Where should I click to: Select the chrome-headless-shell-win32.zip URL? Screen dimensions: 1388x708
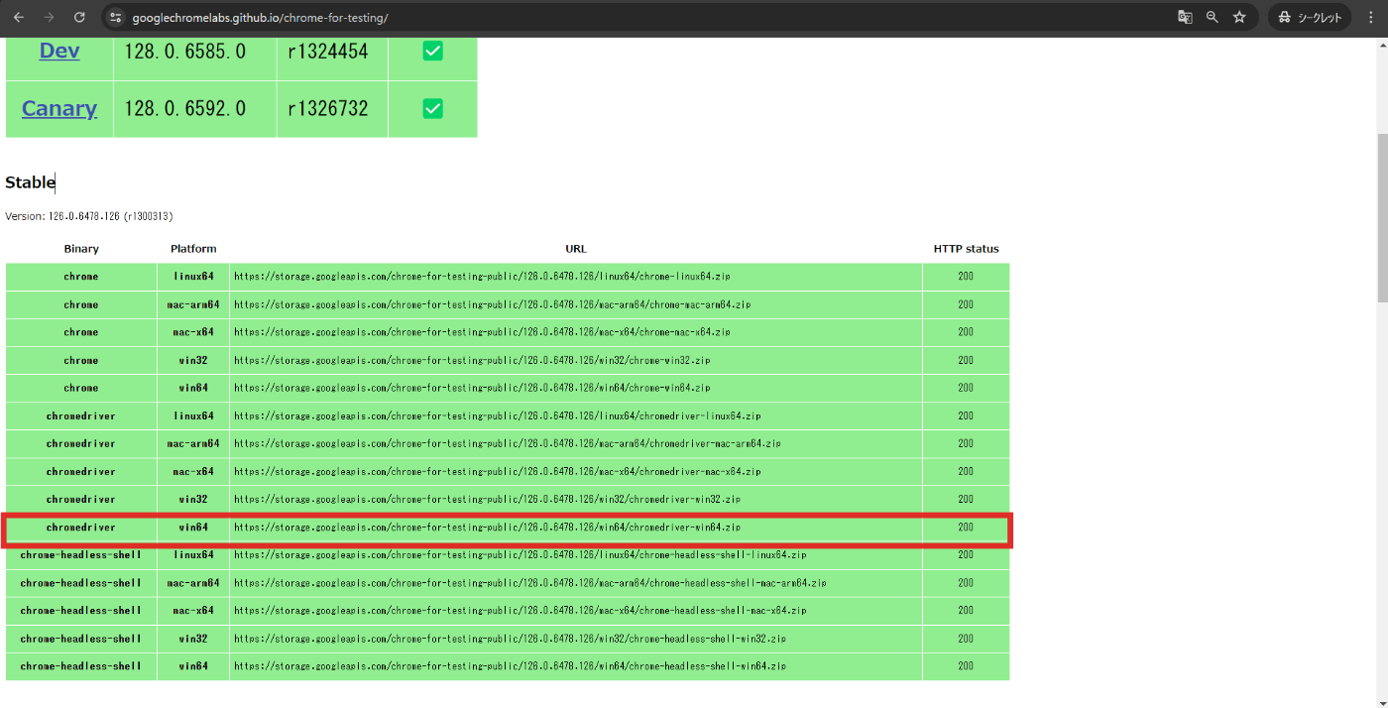[x=510, y=639]
